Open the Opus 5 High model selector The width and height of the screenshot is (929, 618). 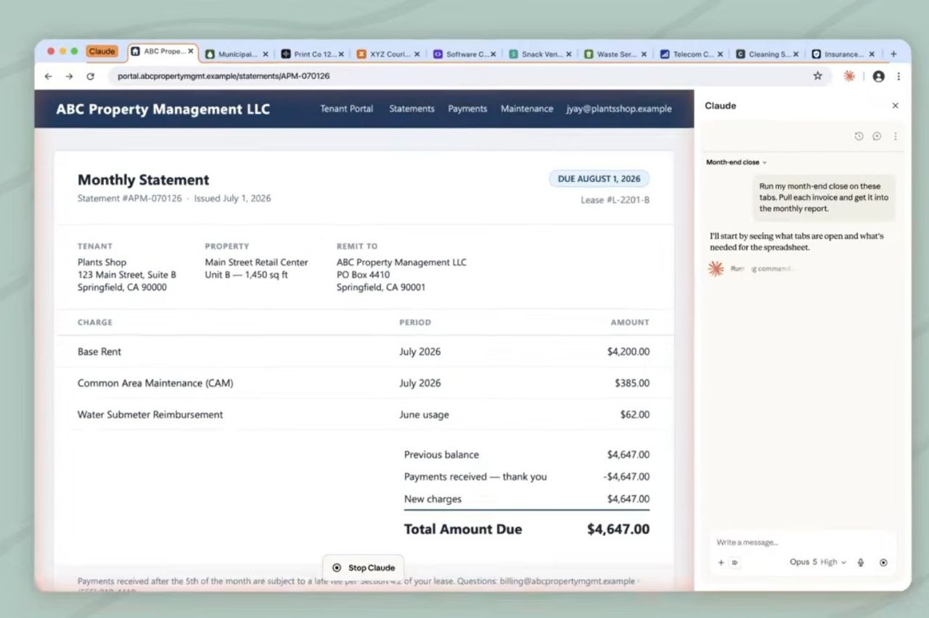pos(818,562)
